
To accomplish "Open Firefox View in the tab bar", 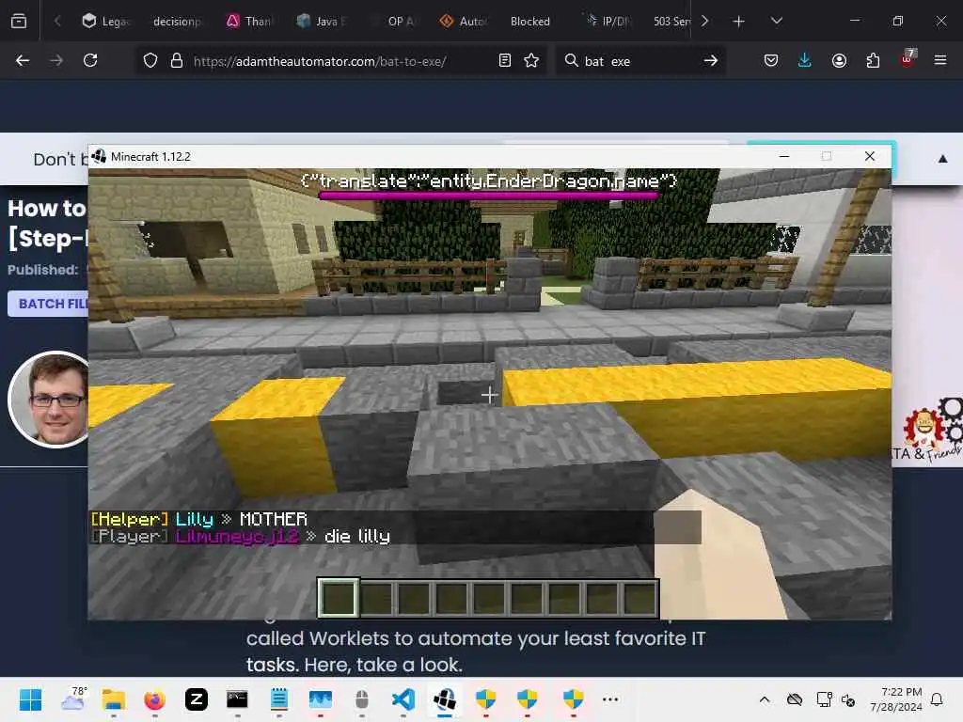I will (19, 21).
